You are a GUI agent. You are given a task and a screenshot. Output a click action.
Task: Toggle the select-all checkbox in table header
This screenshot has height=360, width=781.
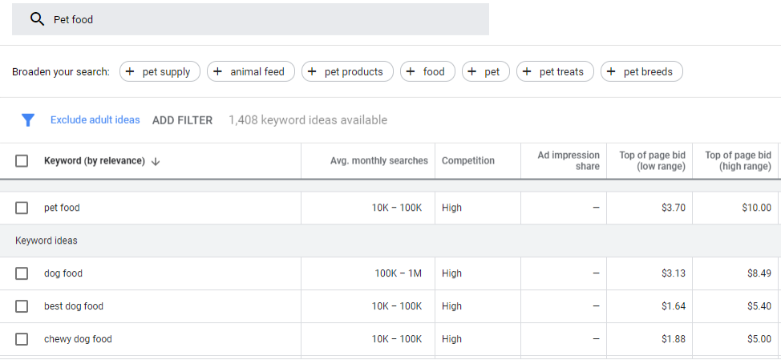point(22,161)
